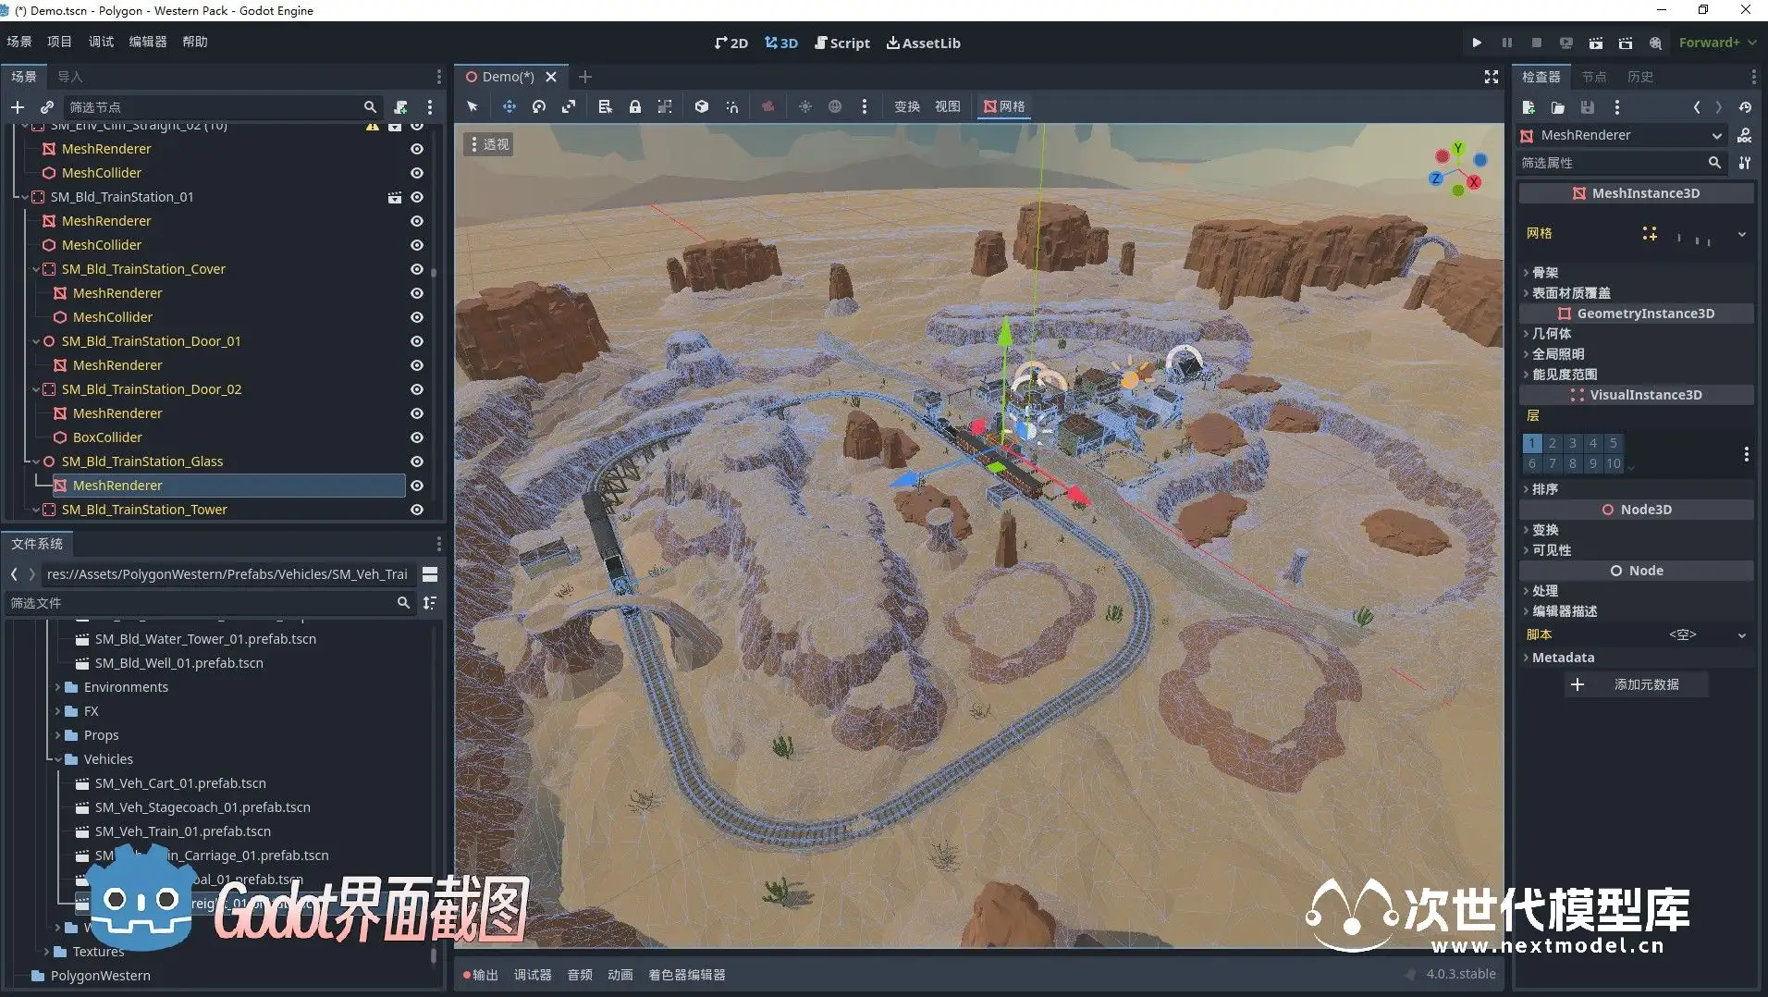1768x997 pixels.
Task: Enable the Move mode tool
Action: [509, 106]
